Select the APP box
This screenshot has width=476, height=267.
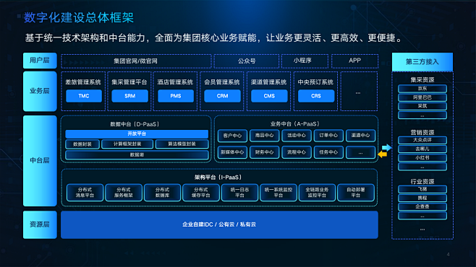pos(354,61)
